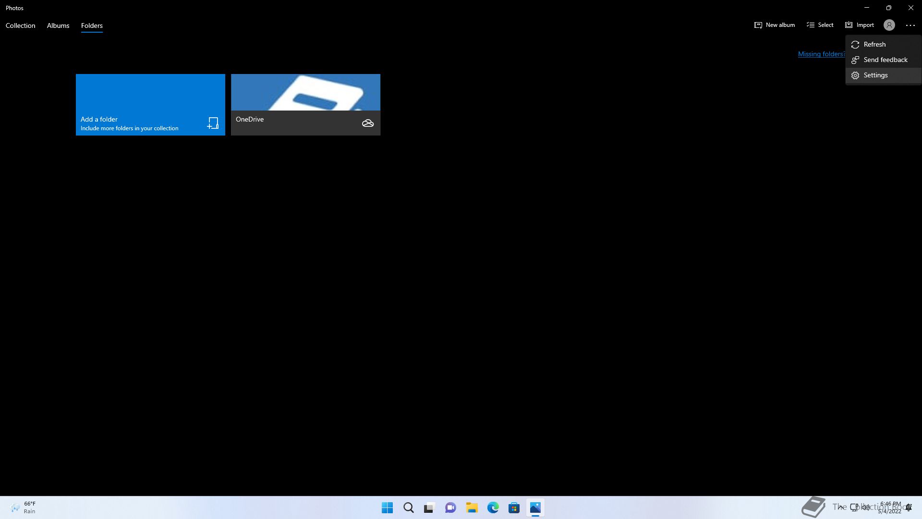
Task: Open the Windows Start menu
Action: tap(387, 507)
